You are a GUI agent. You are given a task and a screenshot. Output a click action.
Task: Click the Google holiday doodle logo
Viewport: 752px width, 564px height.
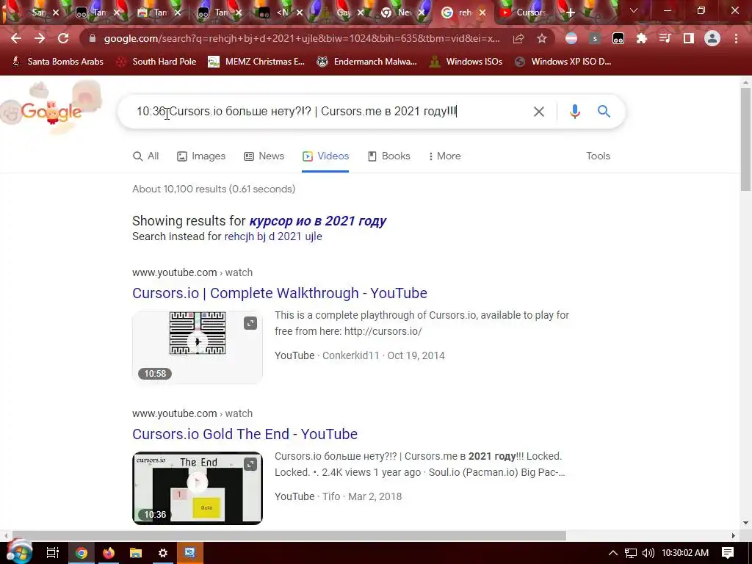[x=51, y=108]
